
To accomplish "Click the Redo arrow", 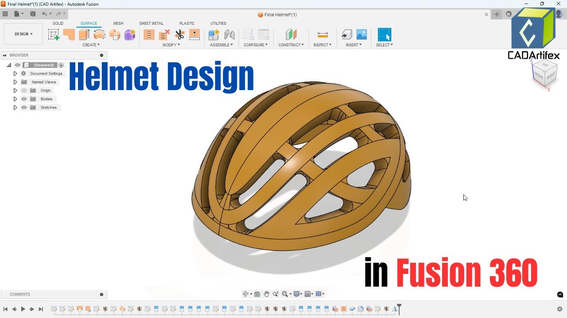I will pyautogui.click(x=58, y=14).
